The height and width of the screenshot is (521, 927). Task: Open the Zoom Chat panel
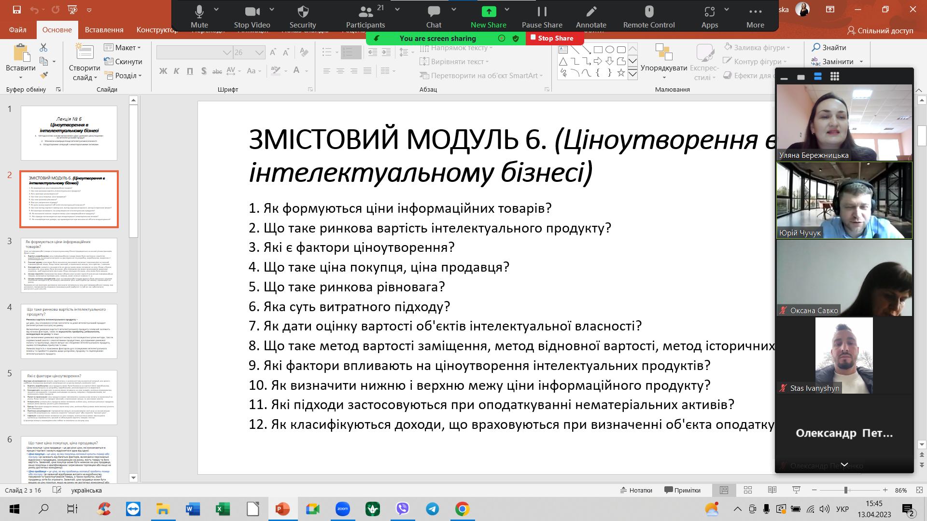point(433,16)
